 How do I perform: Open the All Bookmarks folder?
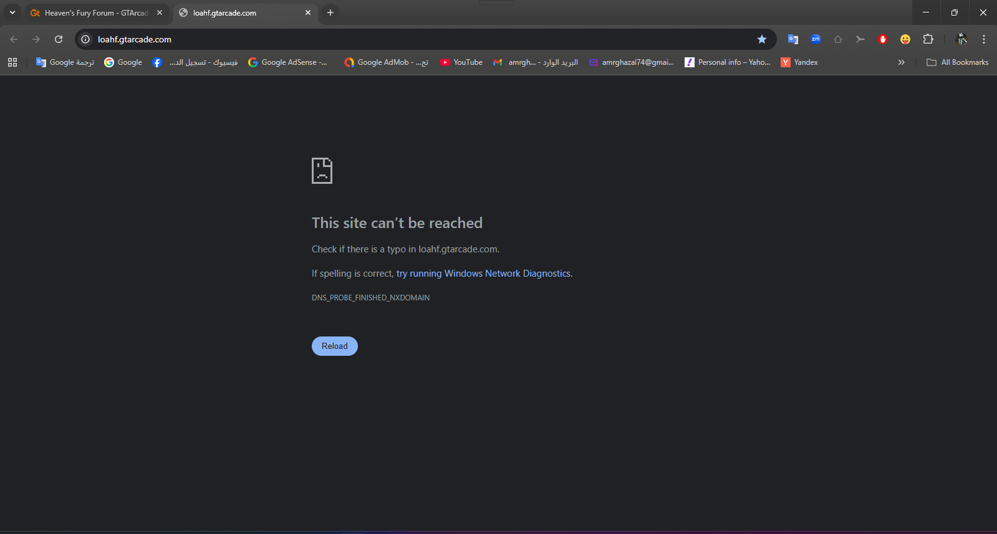pos(958,62)
